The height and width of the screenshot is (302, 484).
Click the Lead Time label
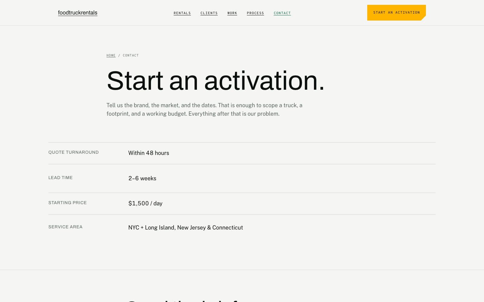pyautogui.click(x=60, y=178)
